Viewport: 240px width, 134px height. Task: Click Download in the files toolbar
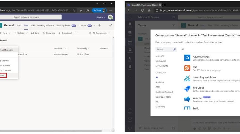click(x=65, y=33)
